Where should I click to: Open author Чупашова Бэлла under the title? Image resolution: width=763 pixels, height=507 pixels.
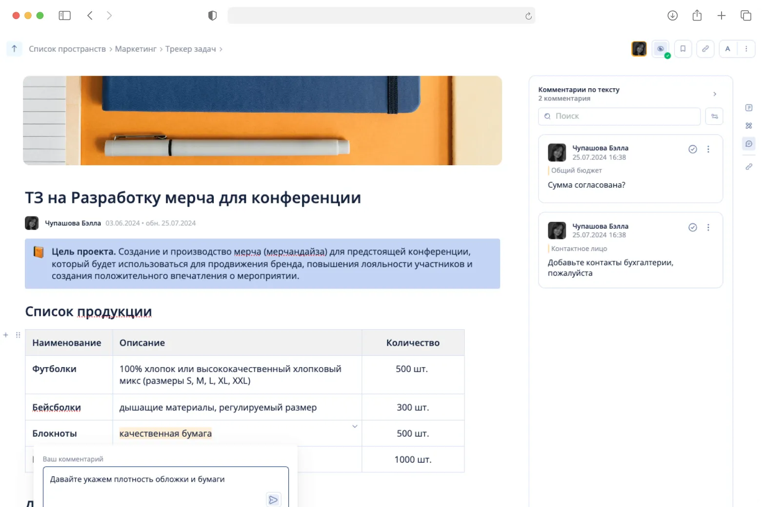coord(73,223)
